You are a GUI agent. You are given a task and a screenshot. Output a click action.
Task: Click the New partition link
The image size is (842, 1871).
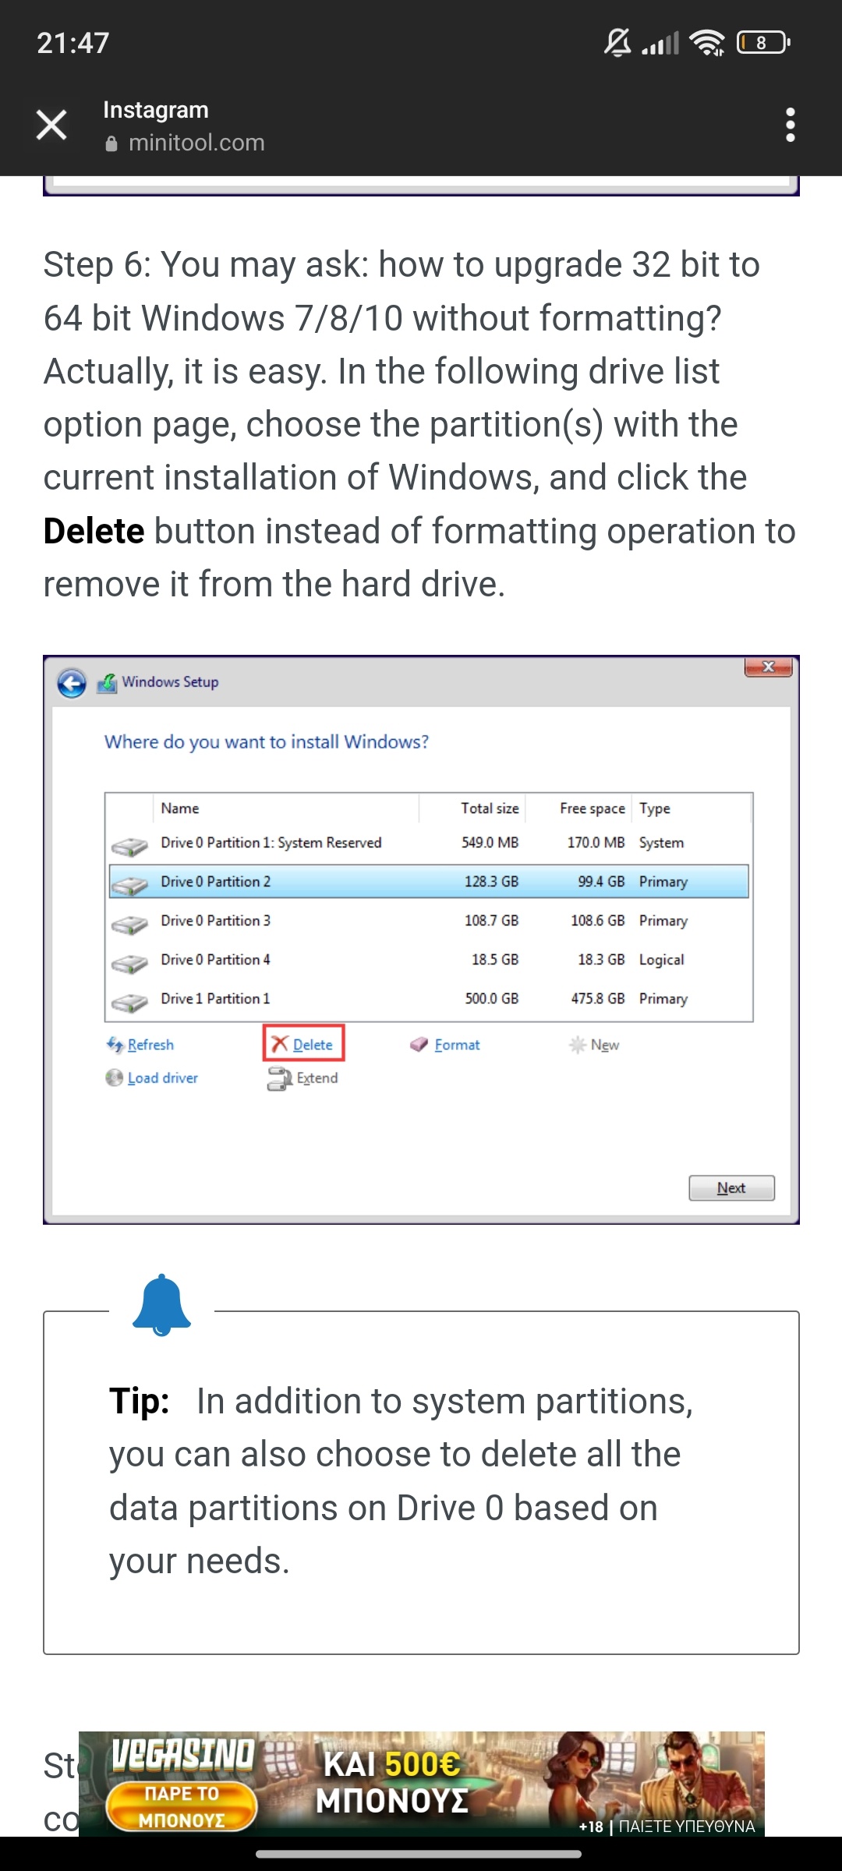tap(605, 1045)
